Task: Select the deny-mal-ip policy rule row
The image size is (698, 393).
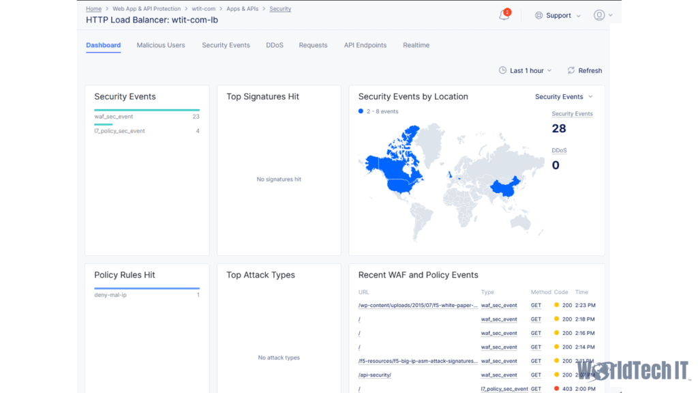Action: point(147,295)
